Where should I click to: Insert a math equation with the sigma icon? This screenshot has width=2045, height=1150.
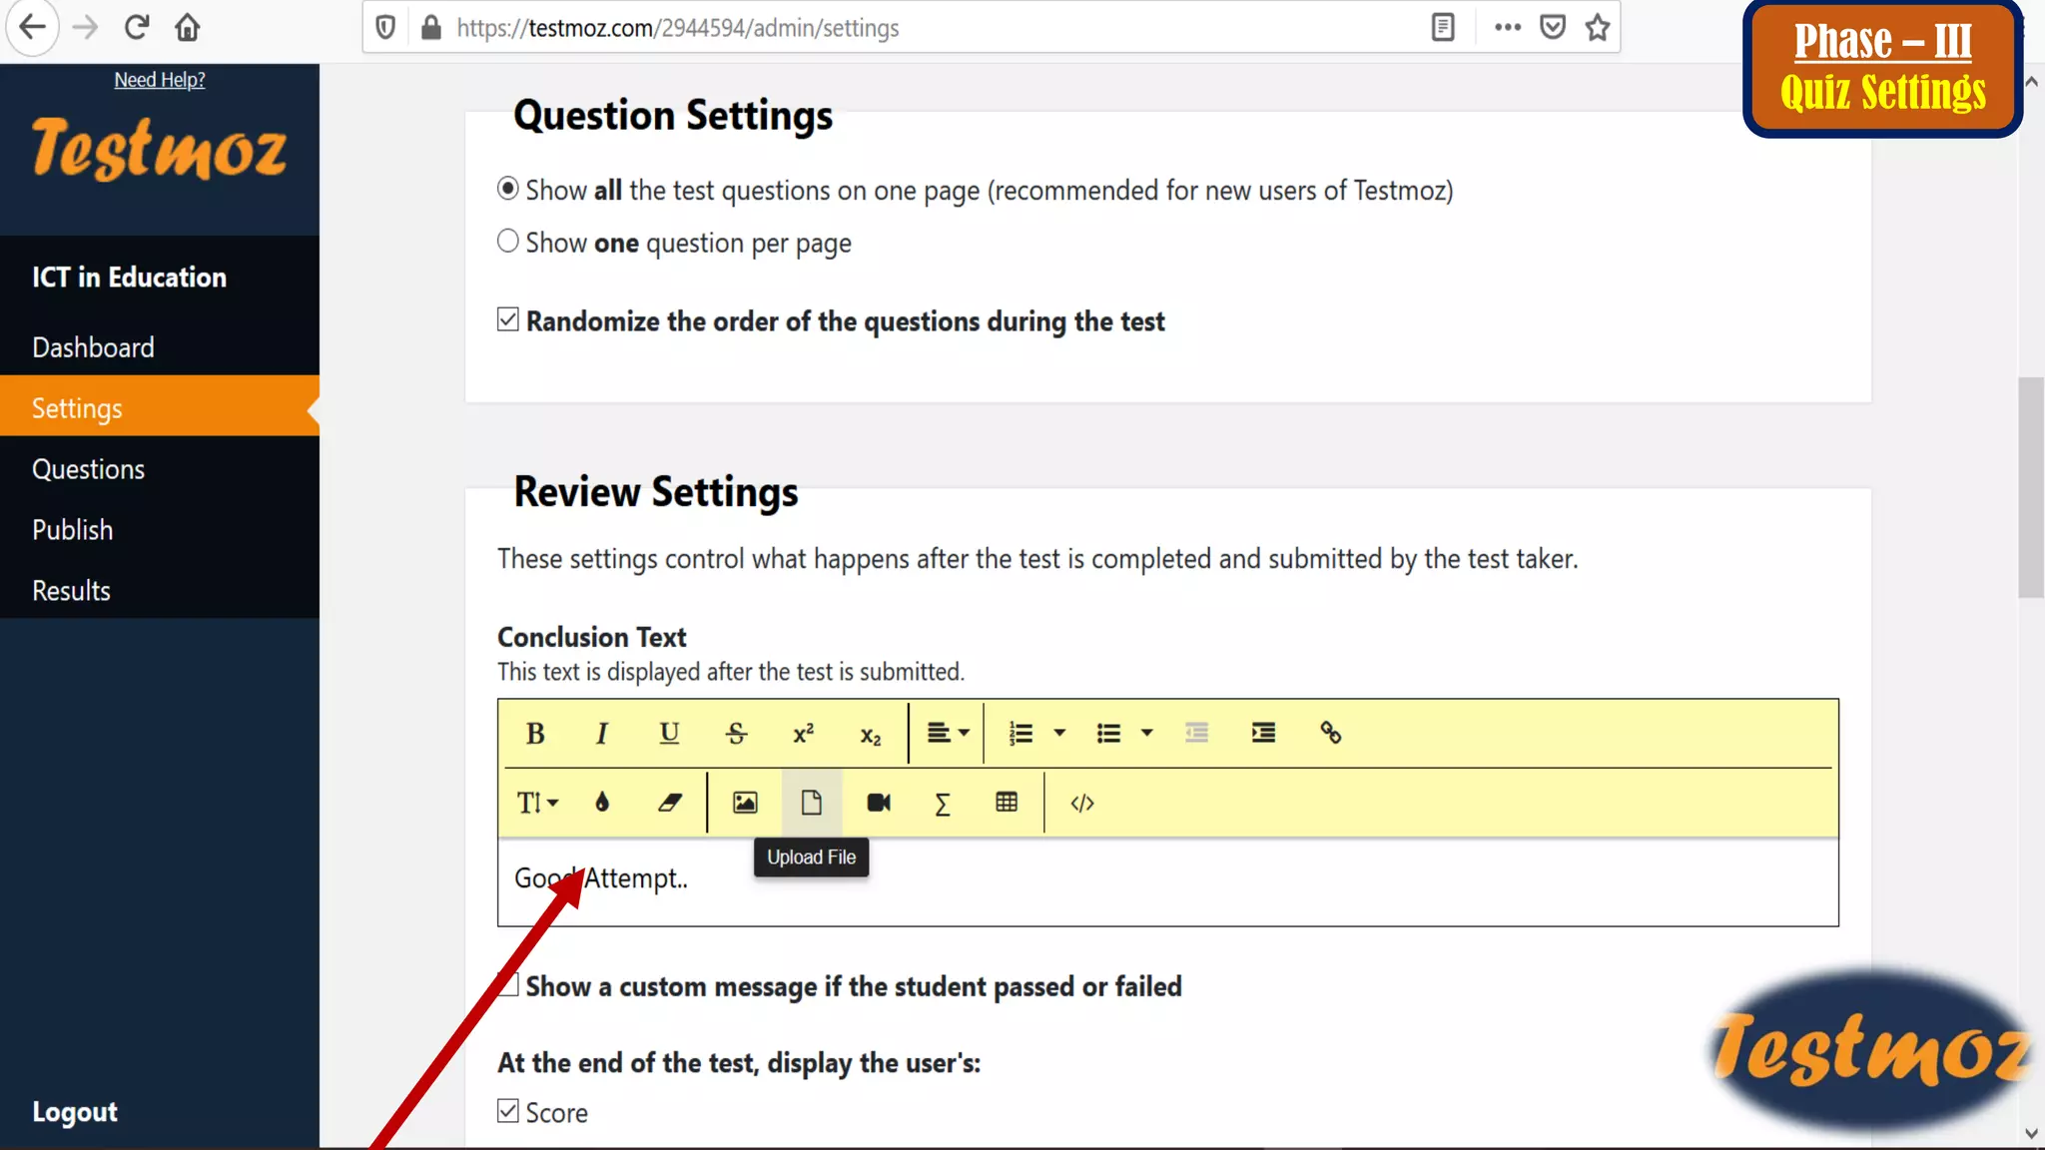click(x=942, y=804)
